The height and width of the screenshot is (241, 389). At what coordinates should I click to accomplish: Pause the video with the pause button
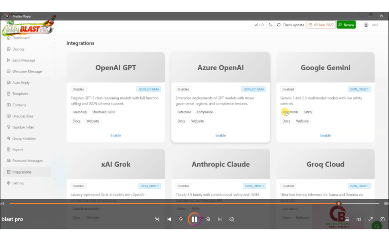194,219
